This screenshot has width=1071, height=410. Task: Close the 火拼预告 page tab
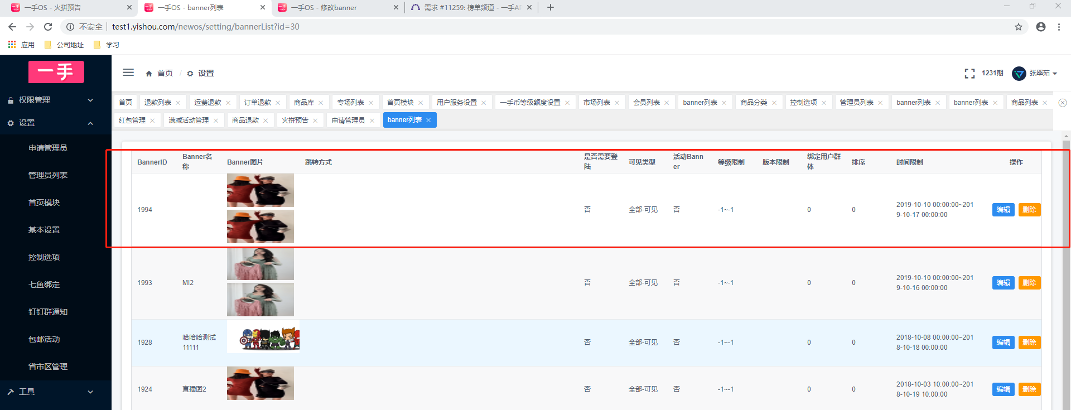click(315, 120)
